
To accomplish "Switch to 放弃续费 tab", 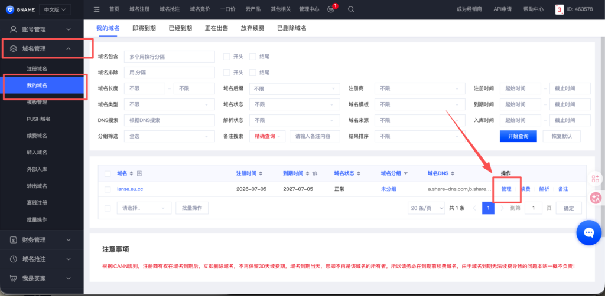I will click(252, 28).
